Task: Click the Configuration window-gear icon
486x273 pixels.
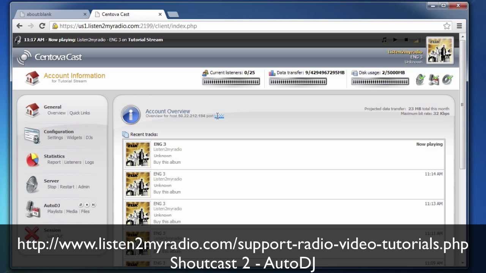Action: tap(32, 135)
